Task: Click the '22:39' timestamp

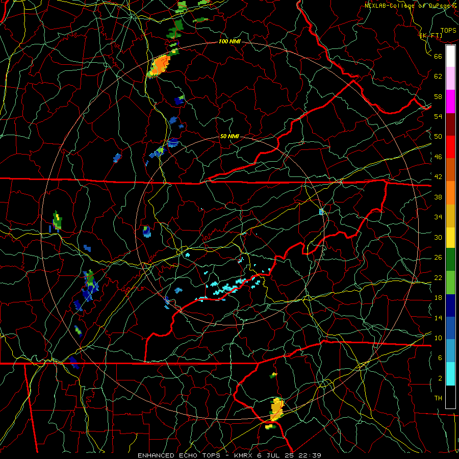Action: (310, 455)
